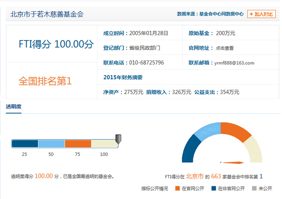
Task: Click the orange gauge needle
Action: [233, 162]
